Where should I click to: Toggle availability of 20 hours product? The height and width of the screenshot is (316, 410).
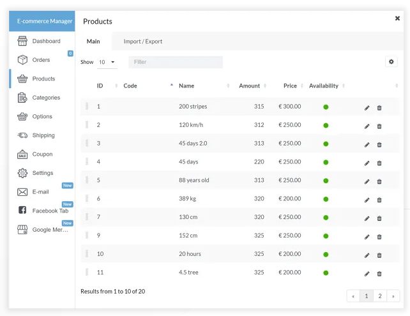[326, 254]
